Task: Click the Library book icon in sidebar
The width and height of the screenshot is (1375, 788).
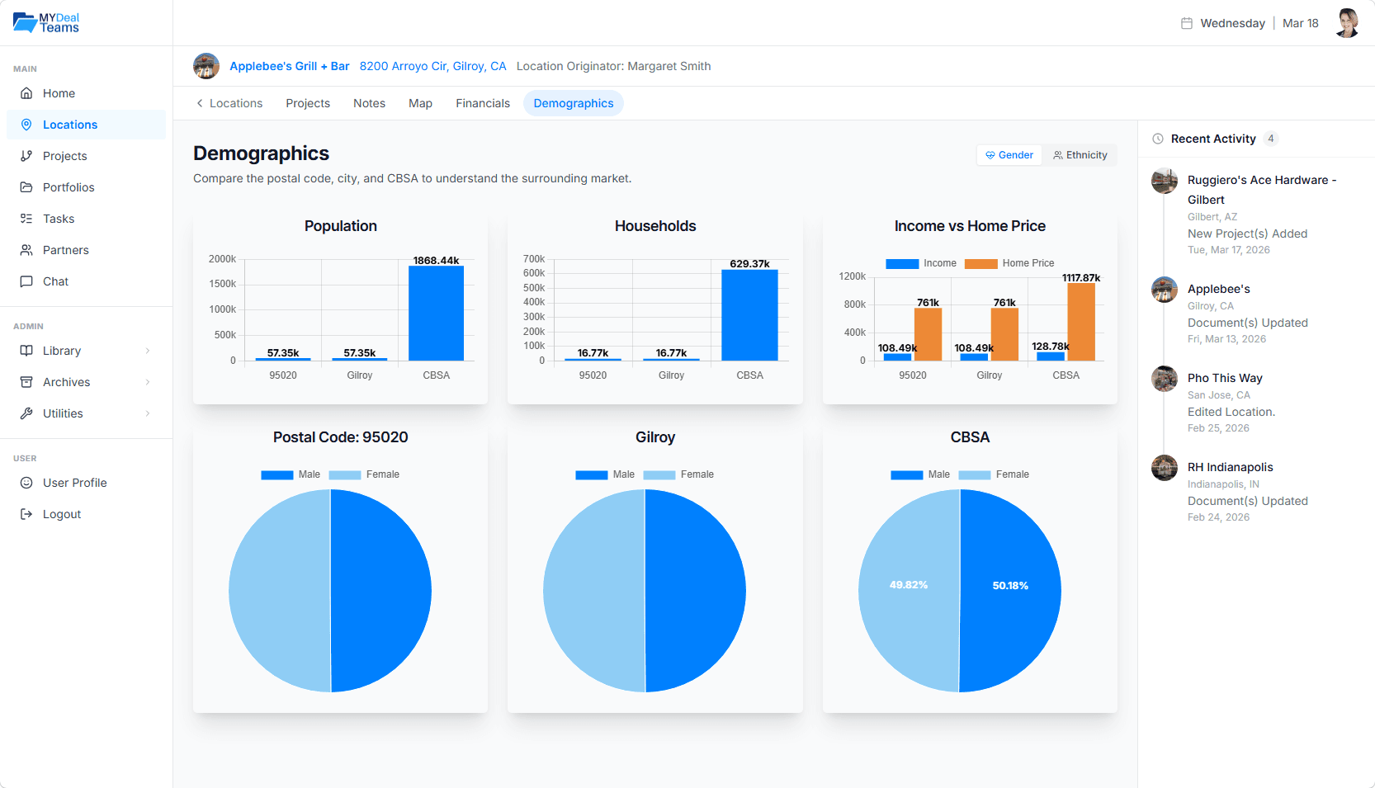Action: pyautogui.click(x=26, y=351)
